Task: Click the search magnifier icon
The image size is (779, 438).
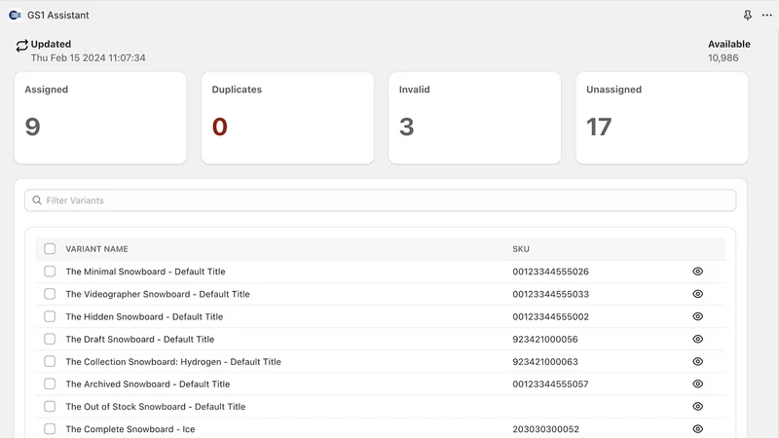Action: (x=37, y=201)
